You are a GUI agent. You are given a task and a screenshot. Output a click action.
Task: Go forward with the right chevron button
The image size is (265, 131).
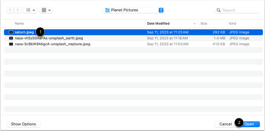(17, 10)
